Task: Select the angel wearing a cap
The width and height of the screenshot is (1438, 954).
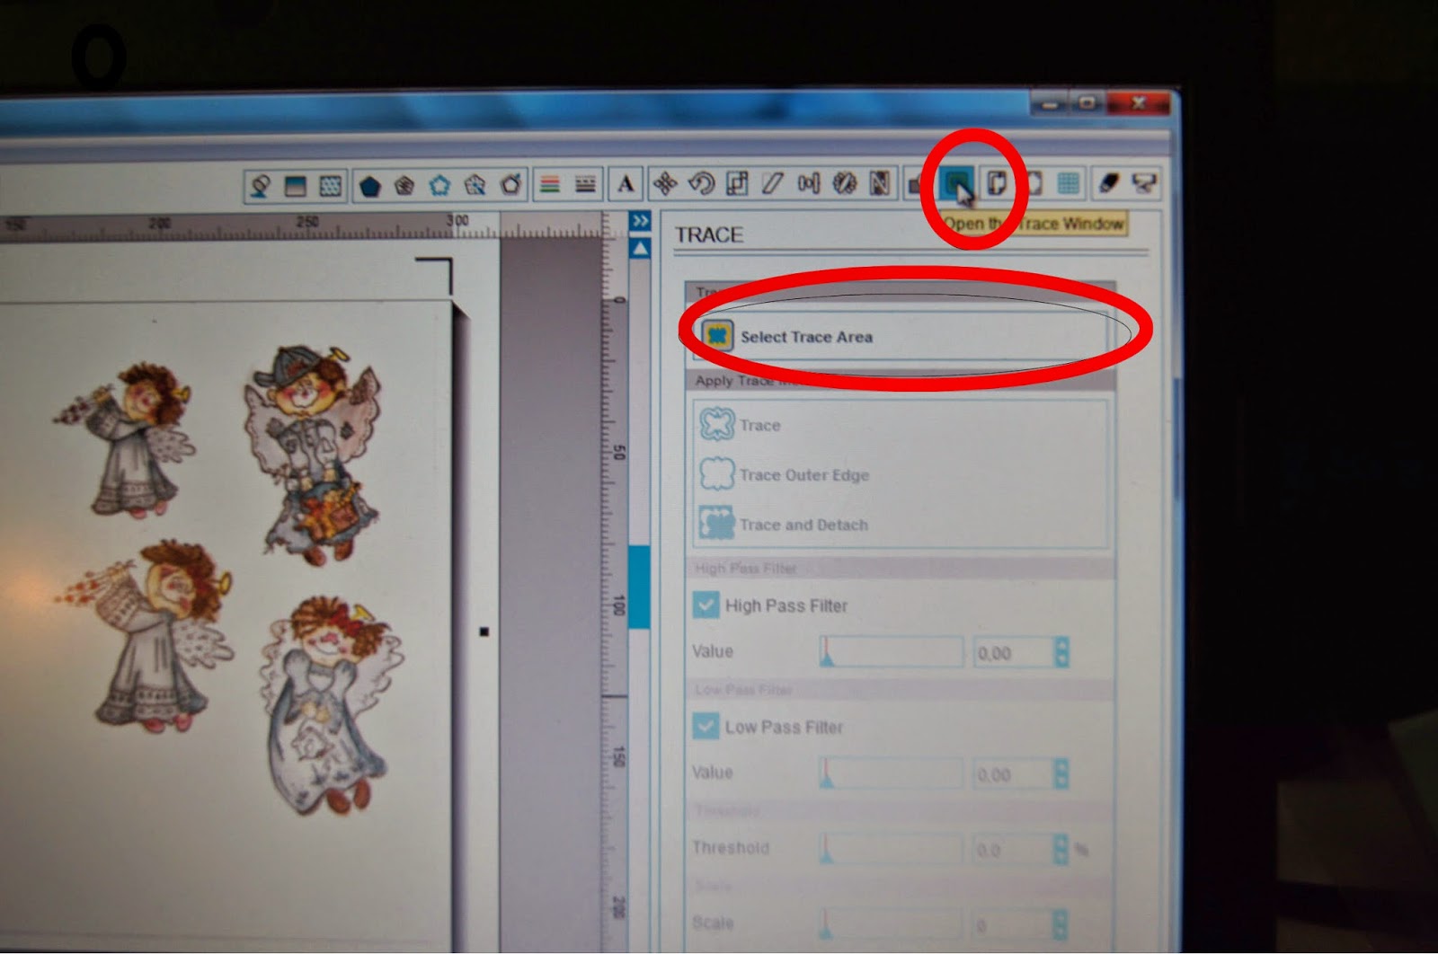Action: click(313, 454)
